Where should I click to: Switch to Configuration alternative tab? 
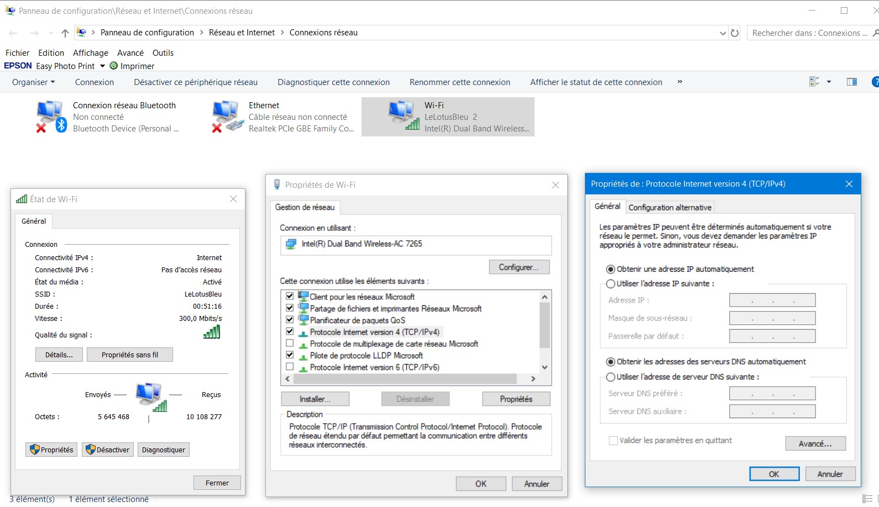coord(669,208)
